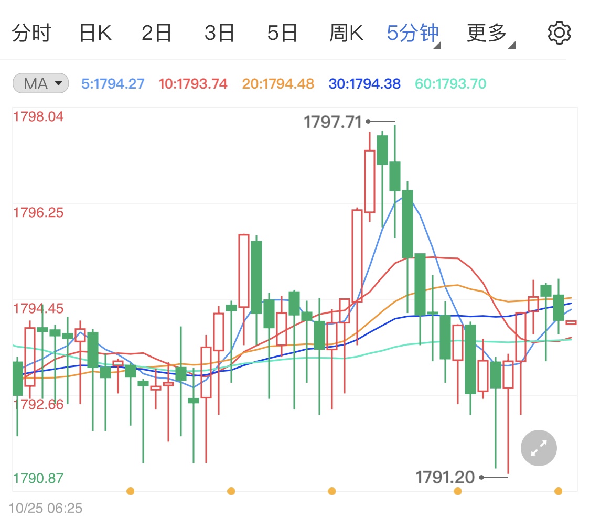This screenshot has height=518, width=590.
Task: Click the 1790.87 axis label
Action: click(x=38, y=478)
